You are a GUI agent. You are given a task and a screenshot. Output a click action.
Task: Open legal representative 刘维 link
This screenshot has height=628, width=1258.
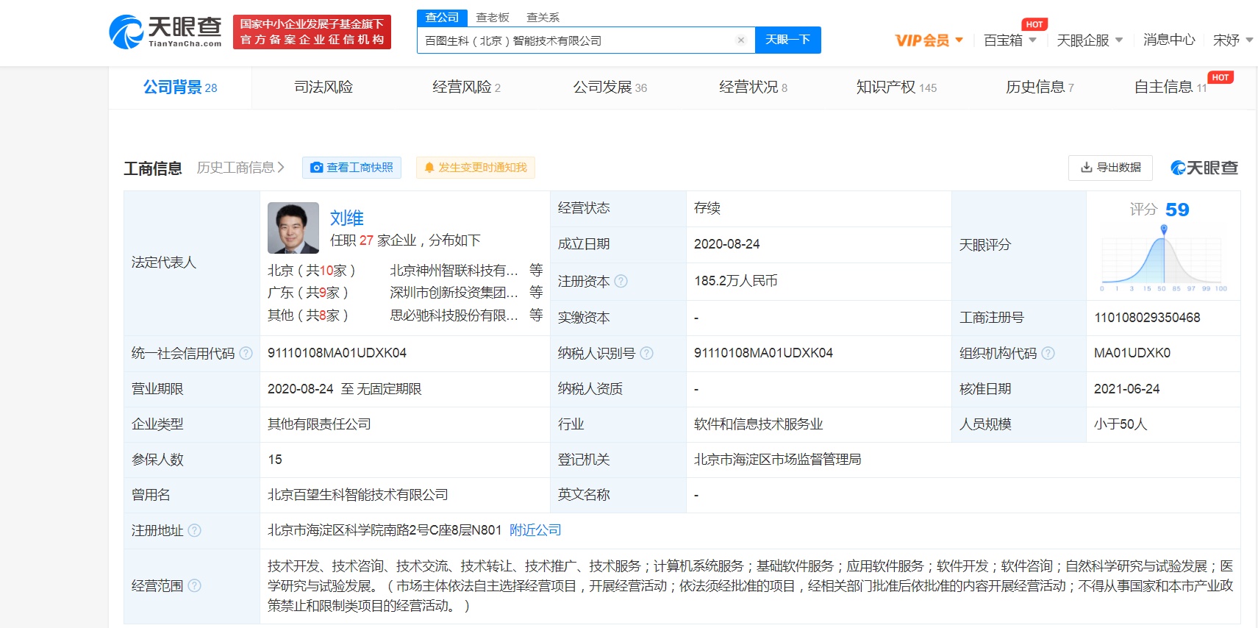click(347, 218)
